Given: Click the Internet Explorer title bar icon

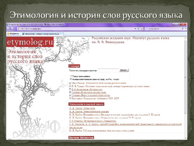Looking at the screenshot, I should tap(8, 25).
